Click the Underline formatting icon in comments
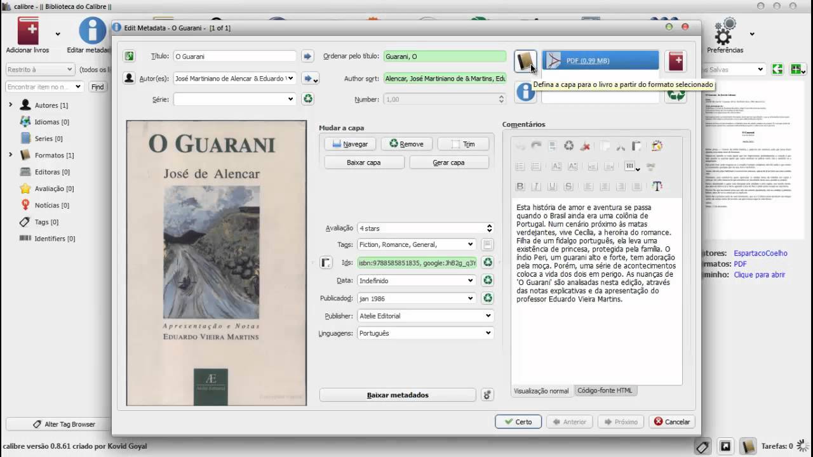 point(552,186)
